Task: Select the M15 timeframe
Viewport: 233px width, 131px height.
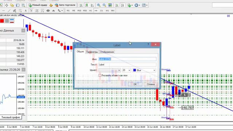Action: point(79,11)
